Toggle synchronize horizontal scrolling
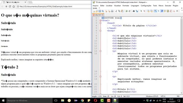The height and width of the screenshot is (103, 183). [x=151, y=11]
